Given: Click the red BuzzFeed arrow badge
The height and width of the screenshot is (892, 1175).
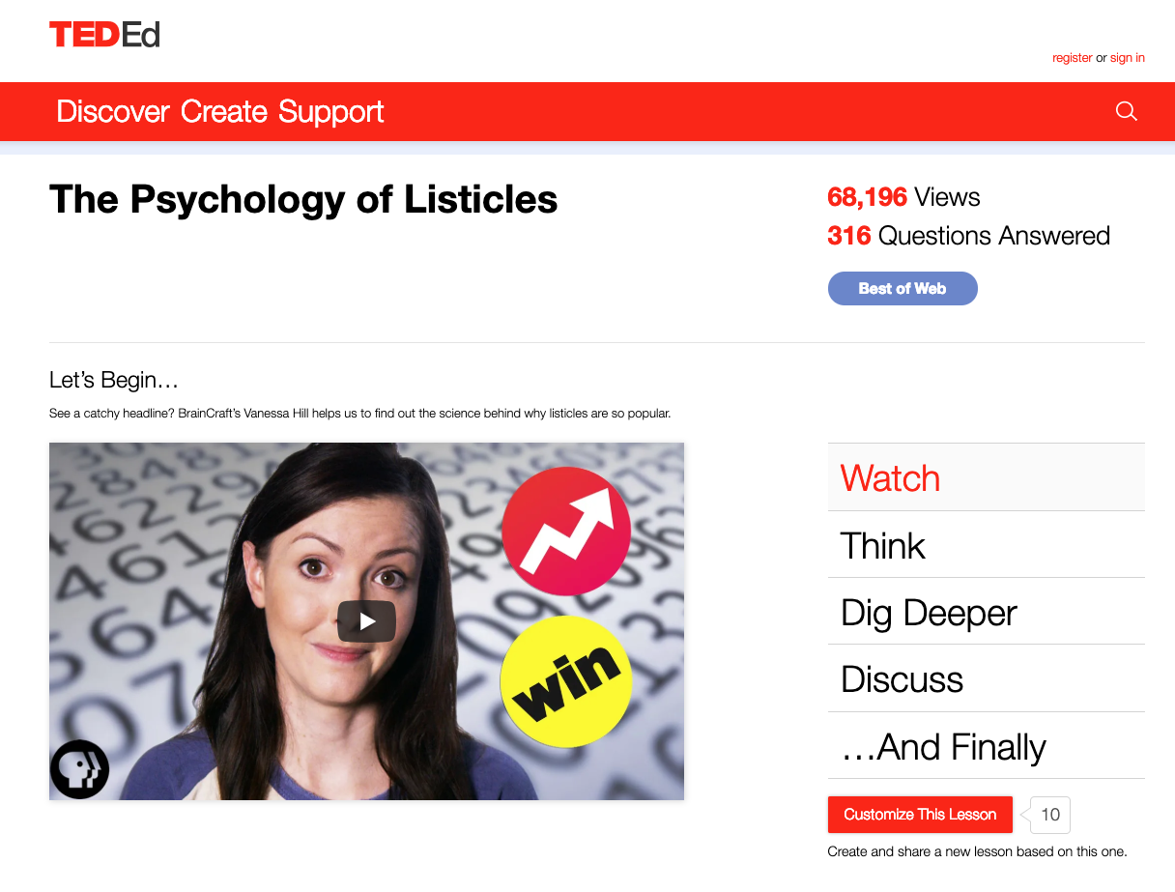Looking at the screenshot, I should click(566, 531).
